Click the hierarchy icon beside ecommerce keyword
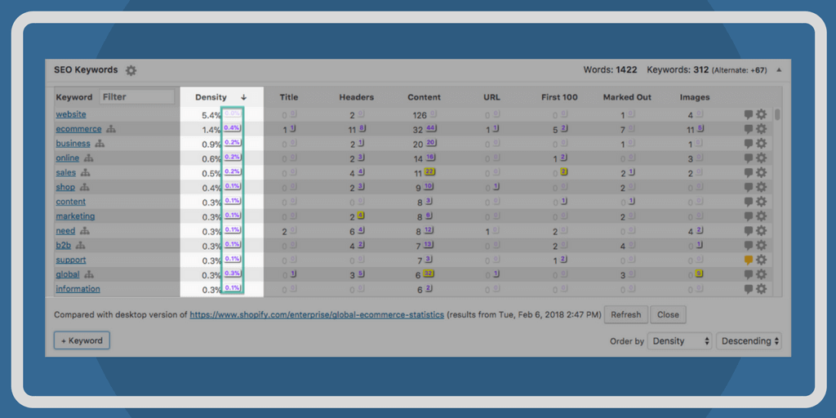The width and height of the screenshot is (836, 418). pos(111,129)
